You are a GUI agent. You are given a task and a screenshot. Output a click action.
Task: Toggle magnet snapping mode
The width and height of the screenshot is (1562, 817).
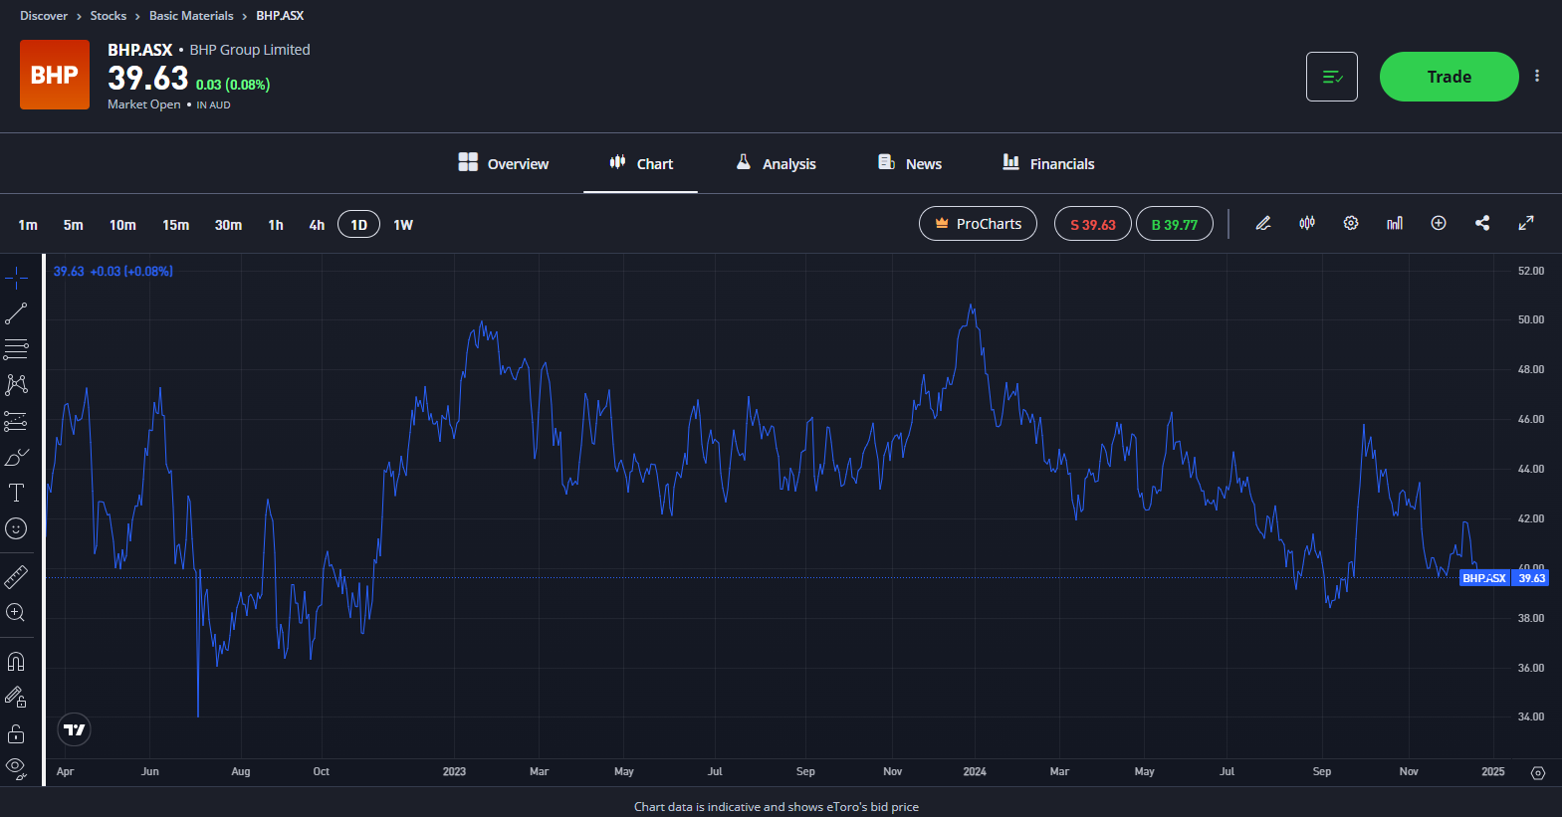[16, 662]
